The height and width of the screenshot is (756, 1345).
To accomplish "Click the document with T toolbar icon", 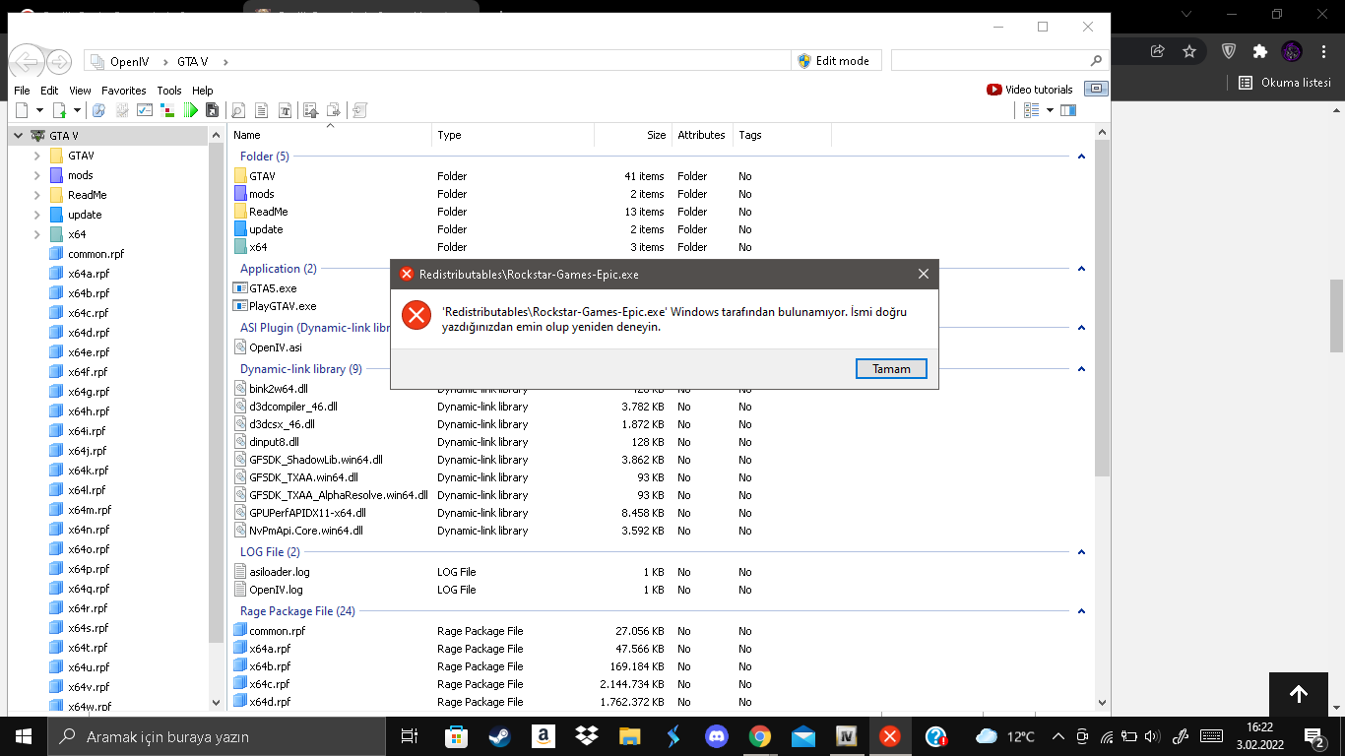I will point(286,110).
